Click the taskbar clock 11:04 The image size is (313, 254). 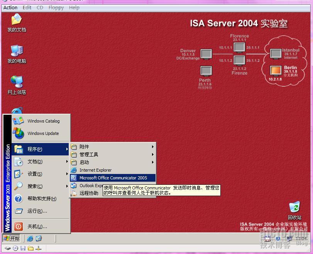point(301,239)
